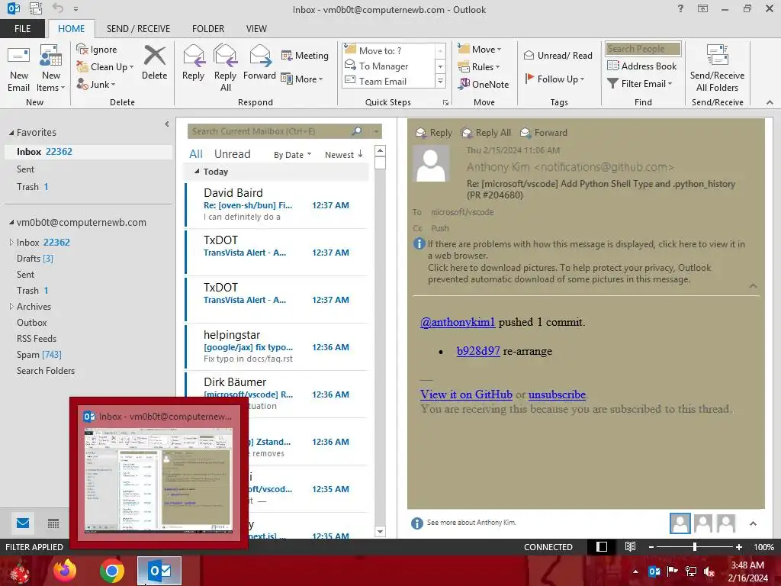
Task: Switch to the VIEW tab
Action: tap(256, 29)
